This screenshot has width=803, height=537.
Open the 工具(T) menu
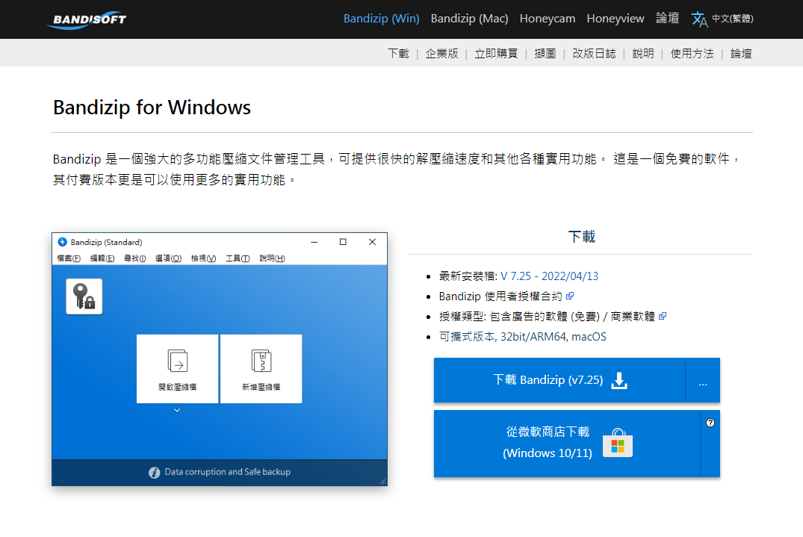pos(238,258)
